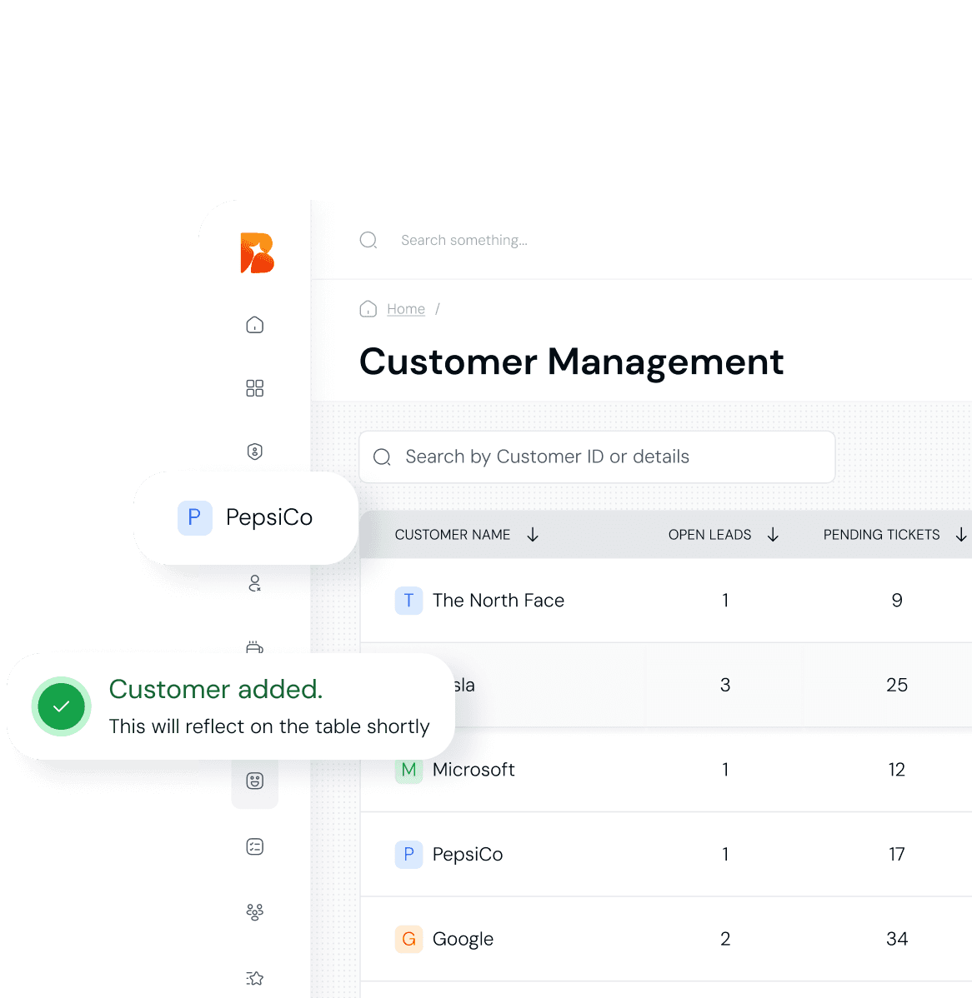This screenshot has width=972, height=998.
Task: Open the Microsoft customer row
Action: [473, 770]
